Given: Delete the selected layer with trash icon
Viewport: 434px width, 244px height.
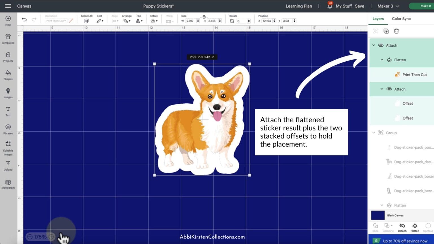Looking at the screenshot, I should pos(396,31).
